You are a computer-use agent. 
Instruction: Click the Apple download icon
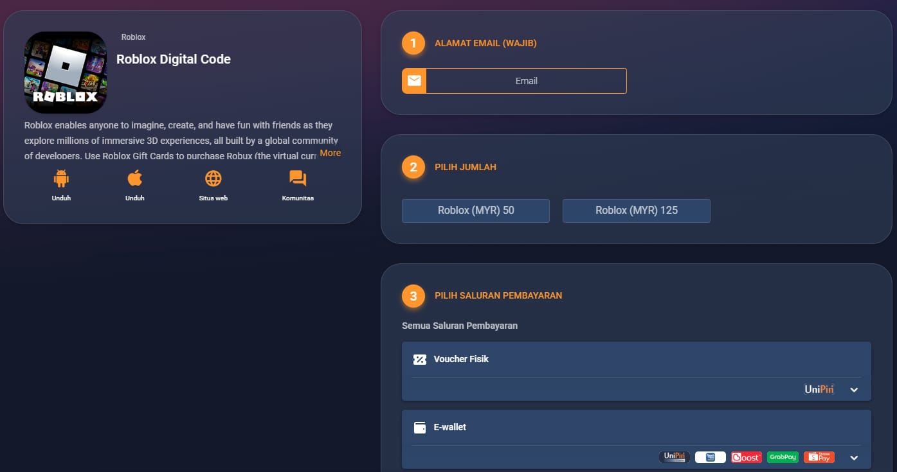(135, 178)
